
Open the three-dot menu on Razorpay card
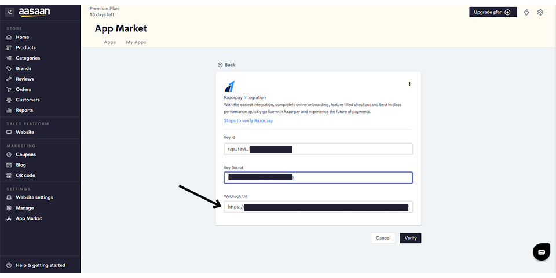tap(409, 84)
